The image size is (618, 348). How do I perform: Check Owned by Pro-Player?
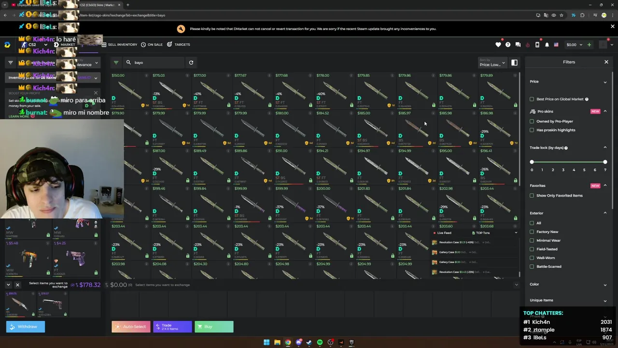(532, 121)
